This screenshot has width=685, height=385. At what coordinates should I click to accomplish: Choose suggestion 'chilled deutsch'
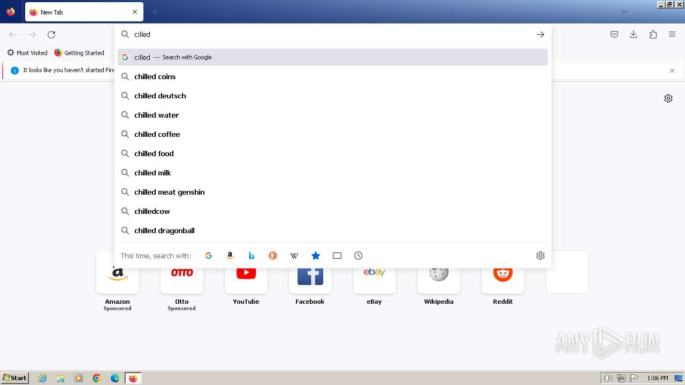click(333, 96)
